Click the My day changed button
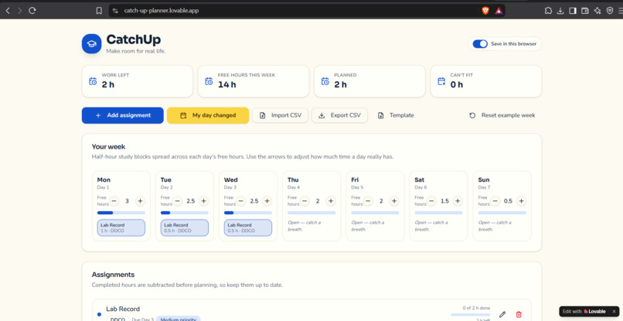This screenshot has height=321, width=623. tap(208, 115)
